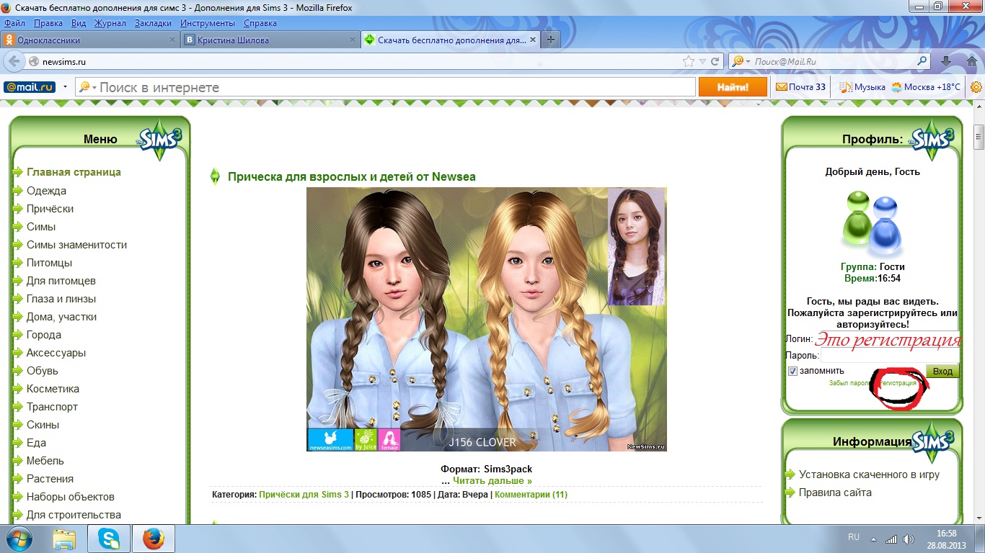Close the Одноклассники tab
This screenshot has width=985, height=553.
click(172, 40)
